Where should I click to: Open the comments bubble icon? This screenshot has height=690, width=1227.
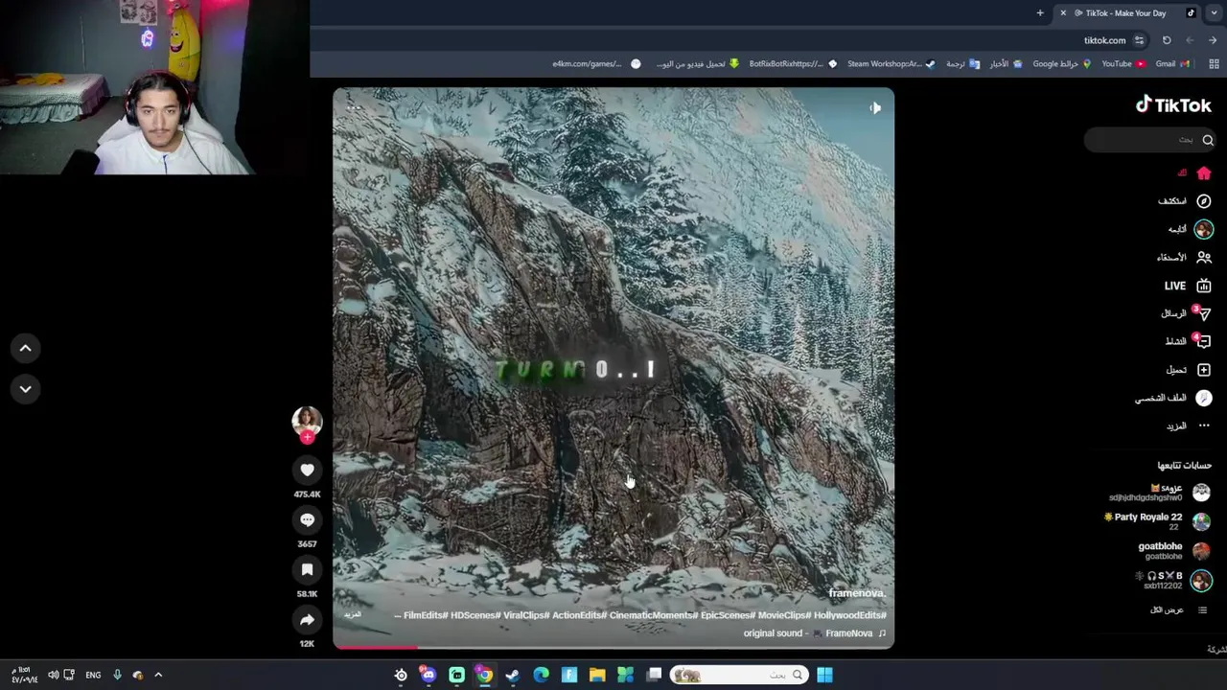(307, 519)
